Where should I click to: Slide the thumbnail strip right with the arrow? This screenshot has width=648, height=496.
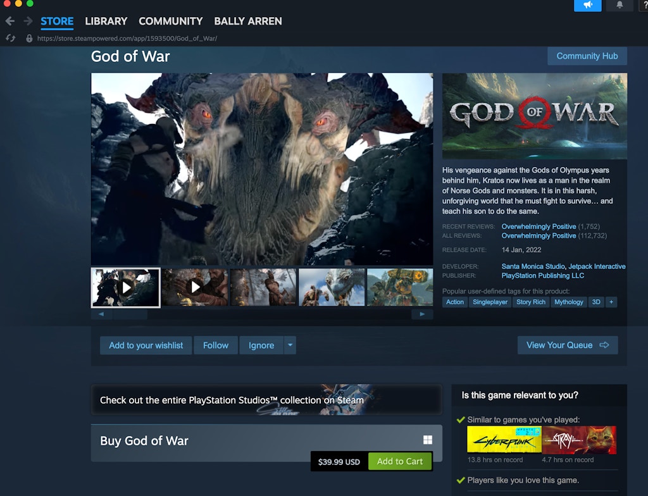[422, 314]
